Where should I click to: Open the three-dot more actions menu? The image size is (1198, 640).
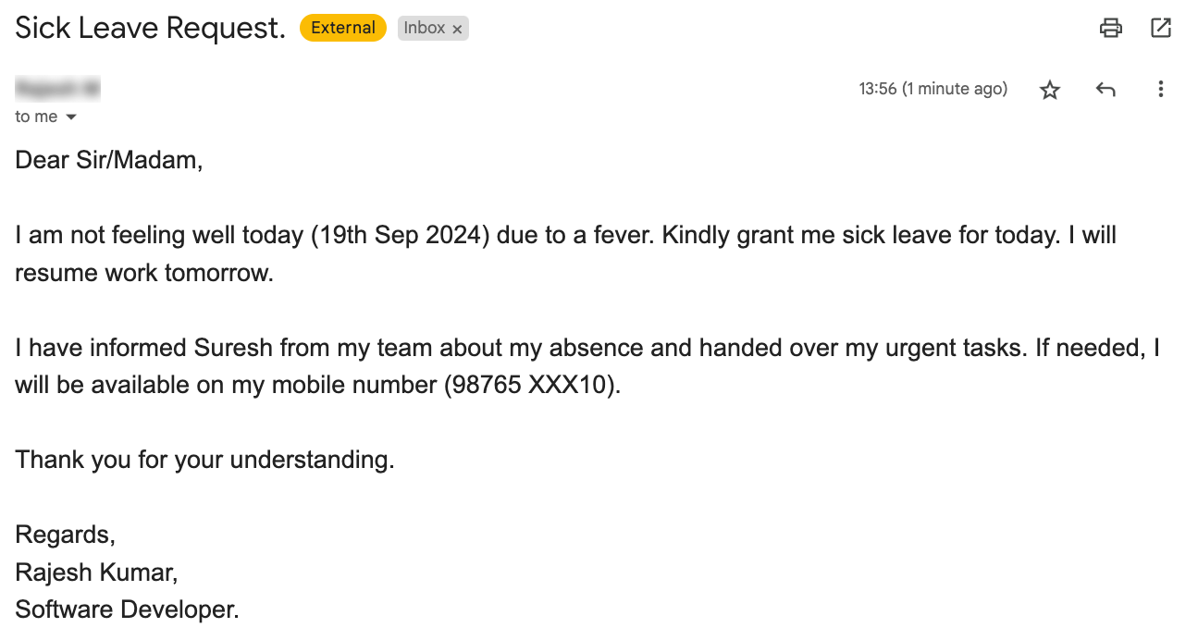1161,89
